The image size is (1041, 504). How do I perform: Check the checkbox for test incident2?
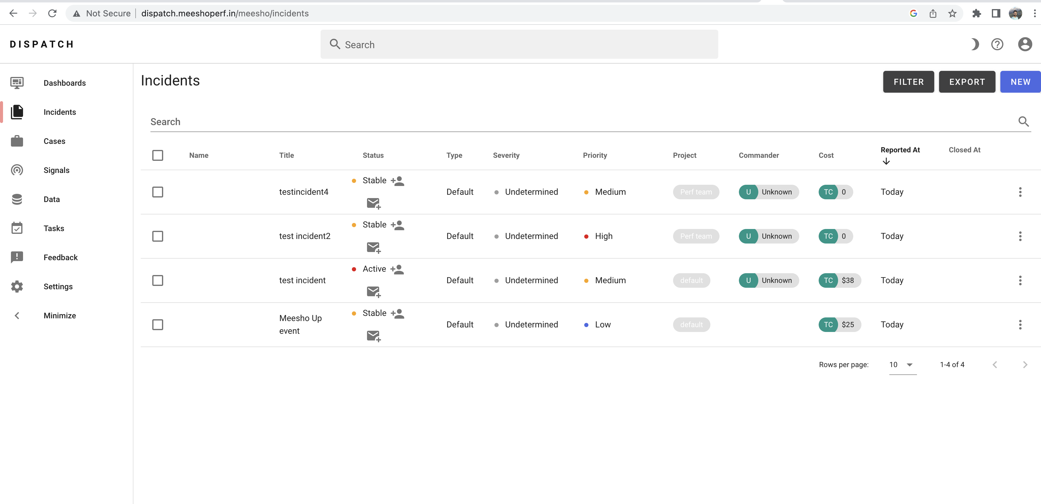point(158,236)
